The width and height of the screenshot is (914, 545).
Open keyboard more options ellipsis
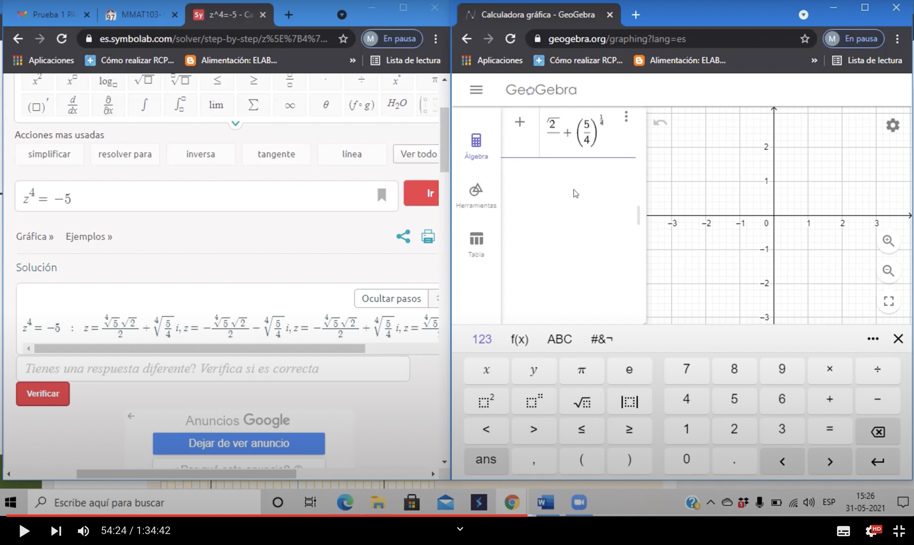[x=873, y=339]
